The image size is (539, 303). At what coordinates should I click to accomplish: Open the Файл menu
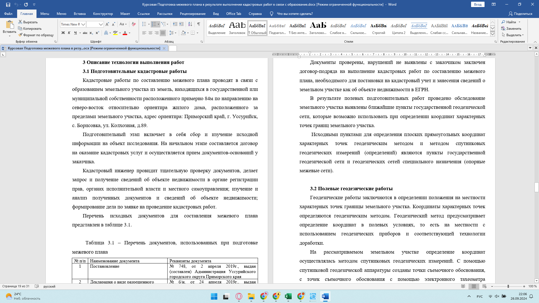coord(8,14)
